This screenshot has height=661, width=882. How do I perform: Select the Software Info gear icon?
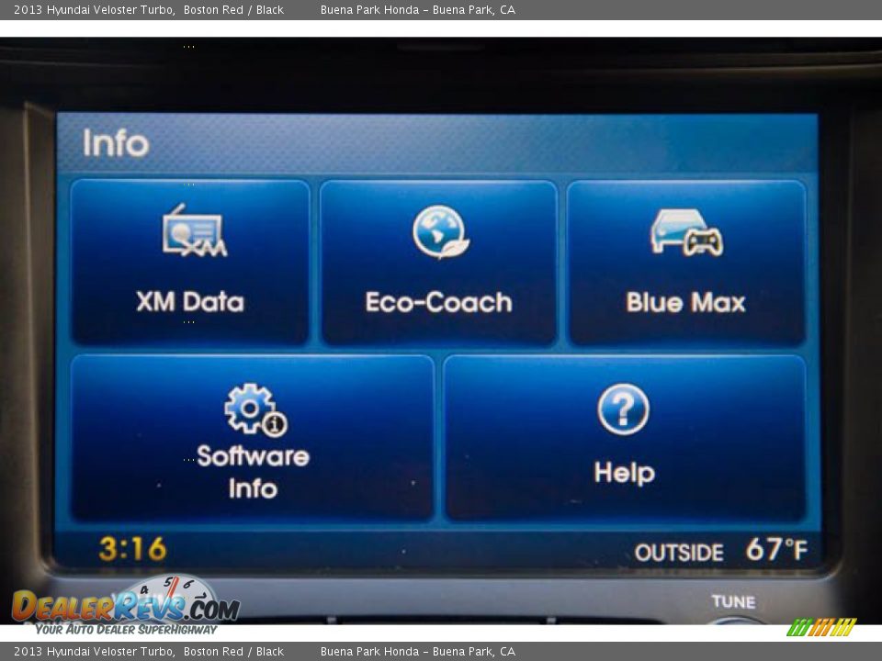tap(254, 409)
